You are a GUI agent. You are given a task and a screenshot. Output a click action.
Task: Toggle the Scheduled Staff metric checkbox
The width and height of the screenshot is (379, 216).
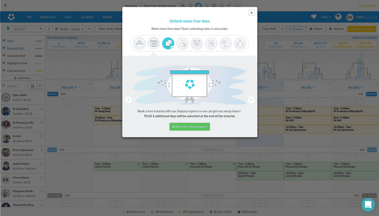click(x=4, y=56)
